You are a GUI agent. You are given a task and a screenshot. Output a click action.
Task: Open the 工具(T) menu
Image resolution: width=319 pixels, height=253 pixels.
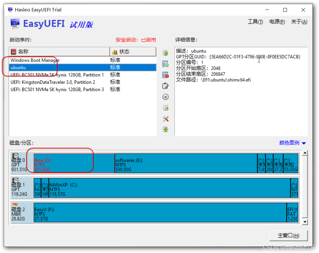255,22
